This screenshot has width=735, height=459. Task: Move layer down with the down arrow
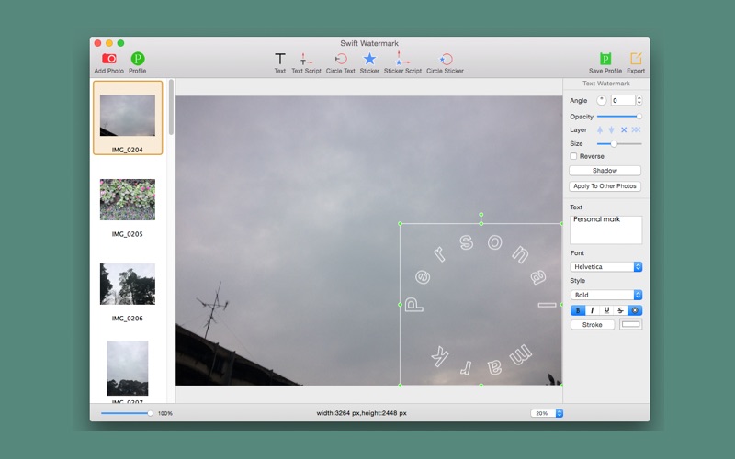pyautogui.click(x=611, y=129)
